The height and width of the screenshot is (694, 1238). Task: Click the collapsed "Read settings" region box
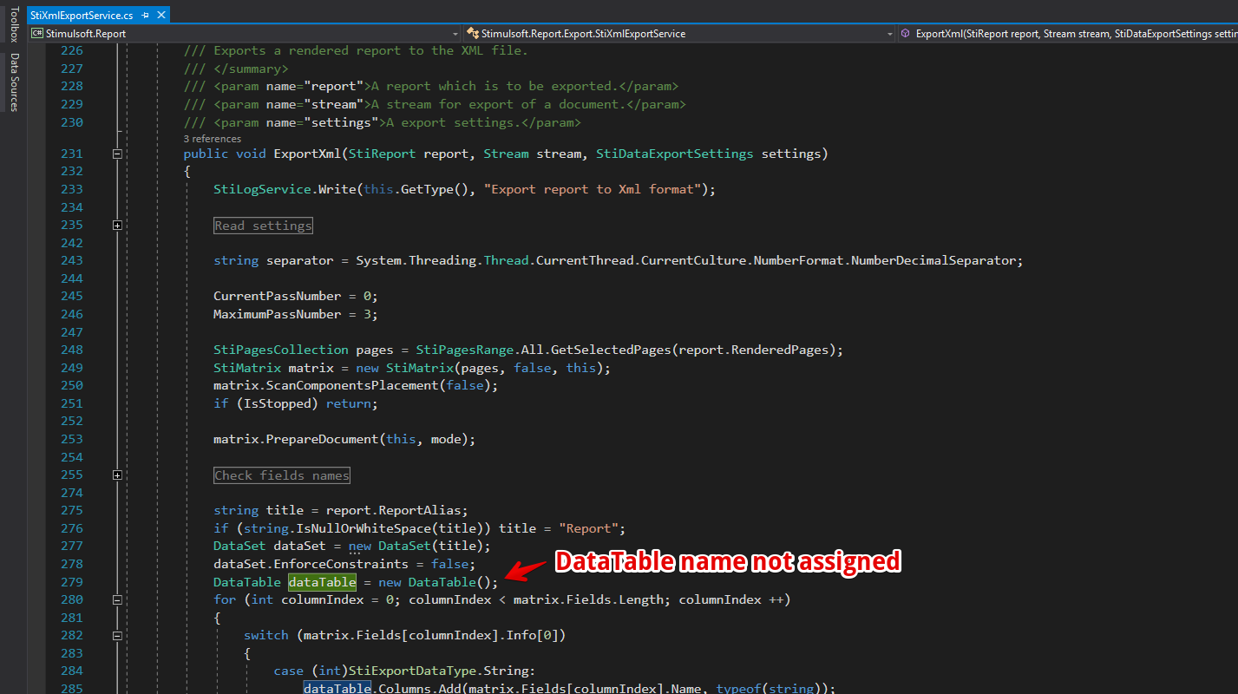(263, 226)
